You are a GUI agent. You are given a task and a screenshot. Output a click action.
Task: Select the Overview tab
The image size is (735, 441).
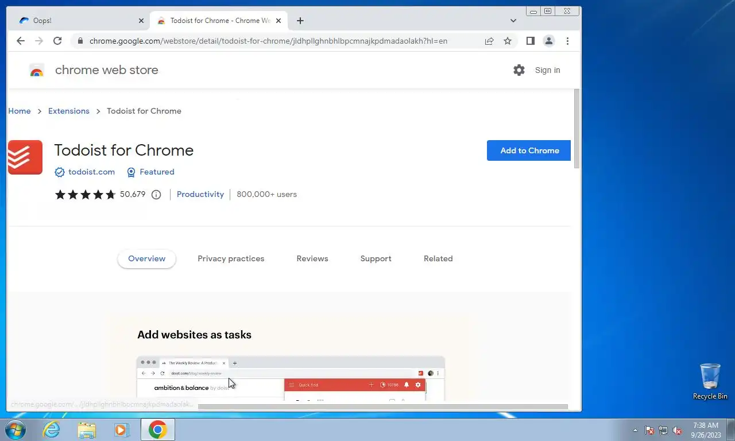tap(146, 259)
